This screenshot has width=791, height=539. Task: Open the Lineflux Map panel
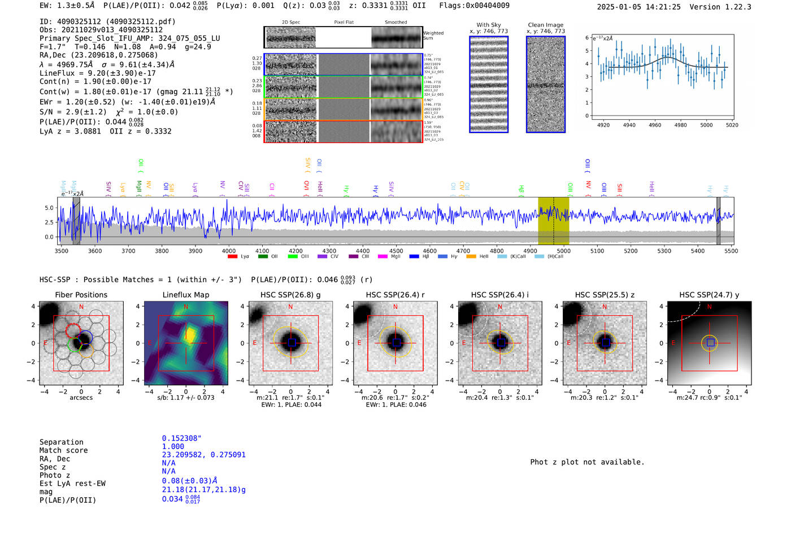pyautogui.click(x=186, y=343)
